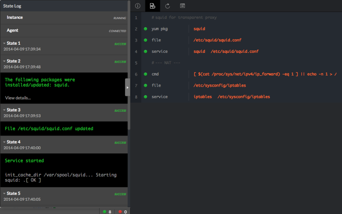Image resolution: width=342 pixels, height=214 pixels.
Task: Click watched squid.conf path on line 4
Action: coord(235,51)
